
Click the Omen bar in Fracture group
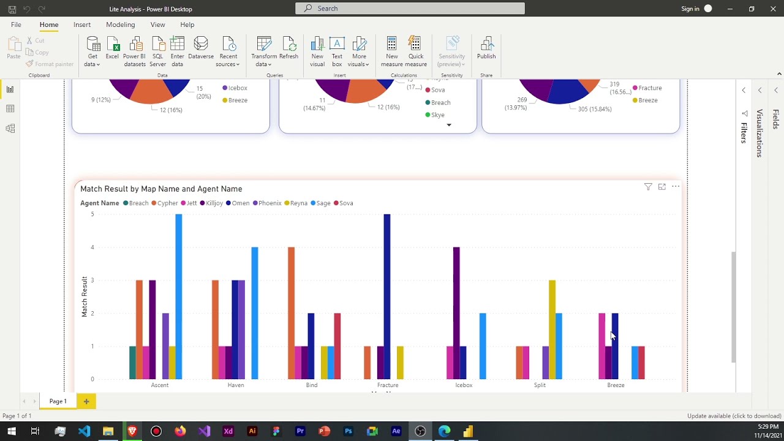point(387,296)
